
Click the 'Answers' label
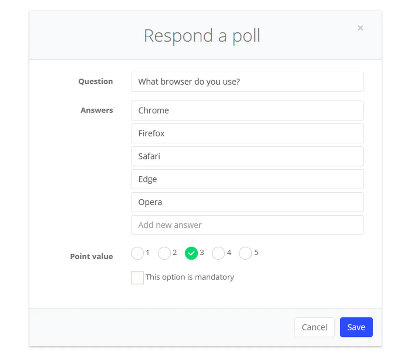coord(97,110)
